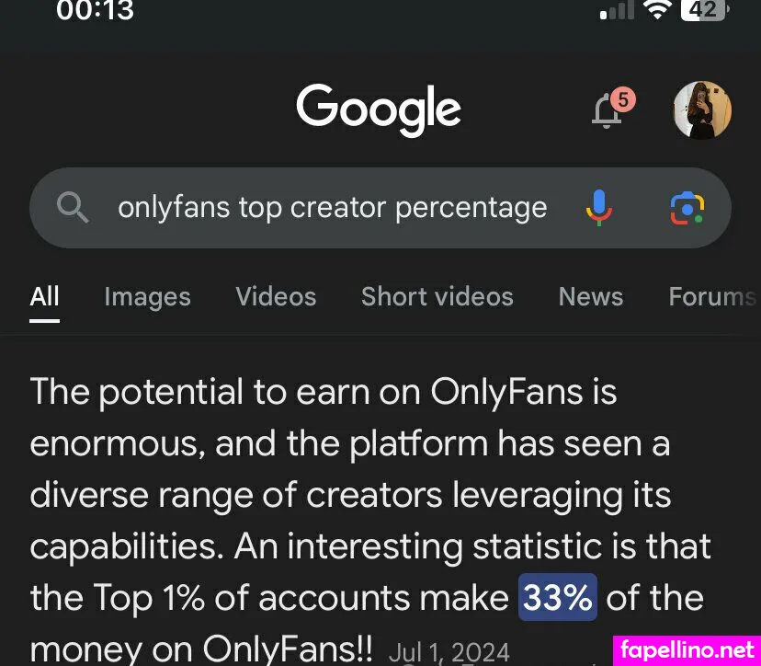Tap the status bar clock 00:13
The height and width of the screenshot is (666, 761).
tap(95, 10)
